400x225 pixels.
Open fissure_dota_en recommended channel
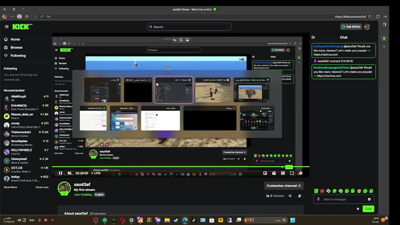[26, 116]
